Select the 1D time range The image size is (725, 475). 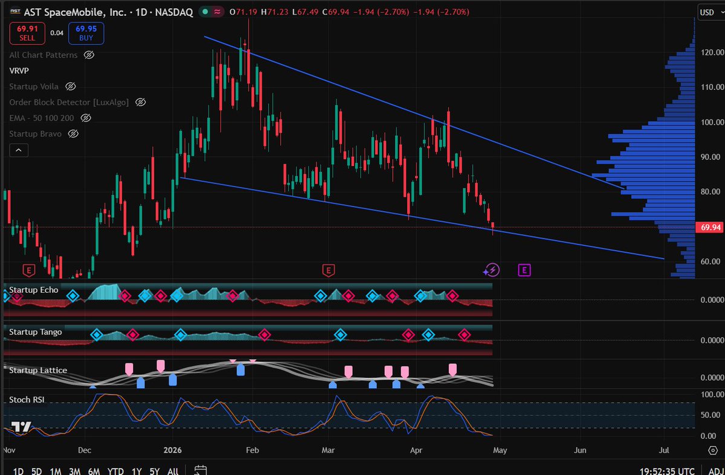click(18, 471)
